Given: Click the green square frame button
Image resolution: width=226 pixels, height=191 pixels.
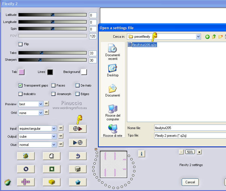Looking at the screenshot, I should click(x=52, y=169).
